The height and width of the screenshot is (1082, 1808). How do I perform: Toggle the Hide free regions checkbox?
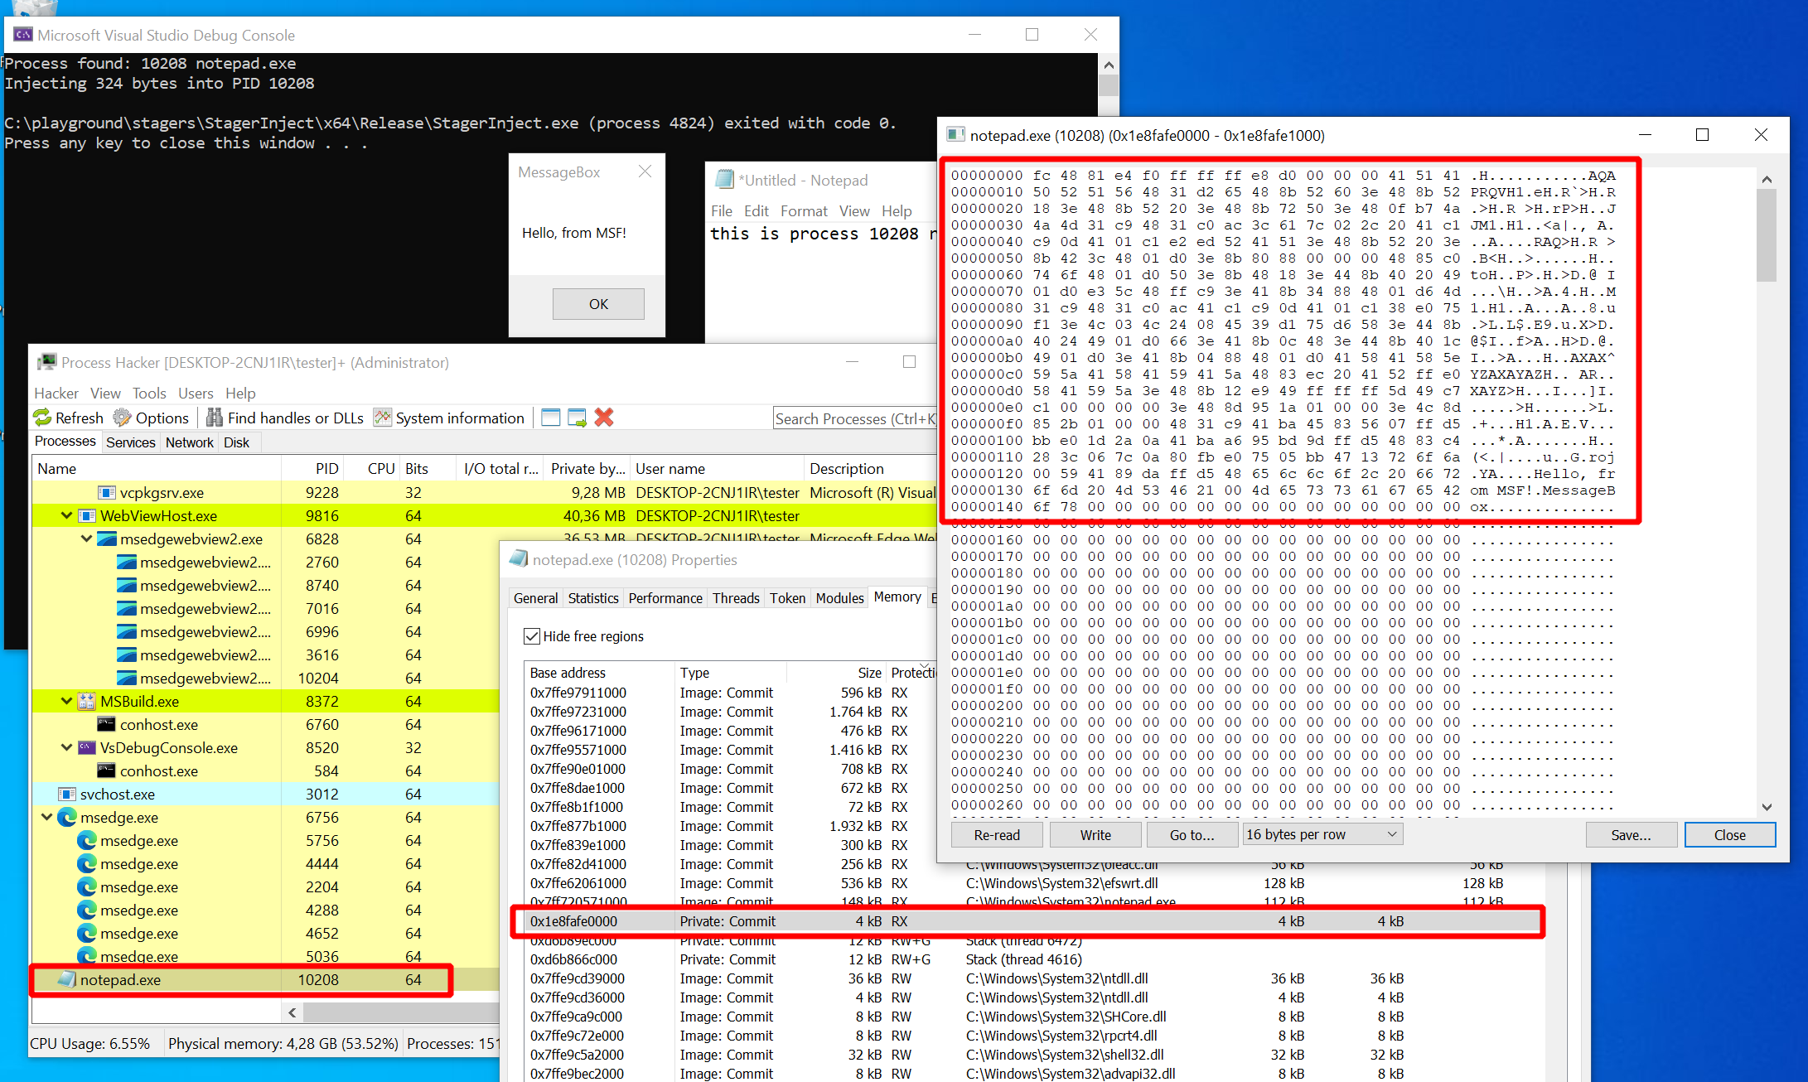pyautogui.click(x=532, y=636)
